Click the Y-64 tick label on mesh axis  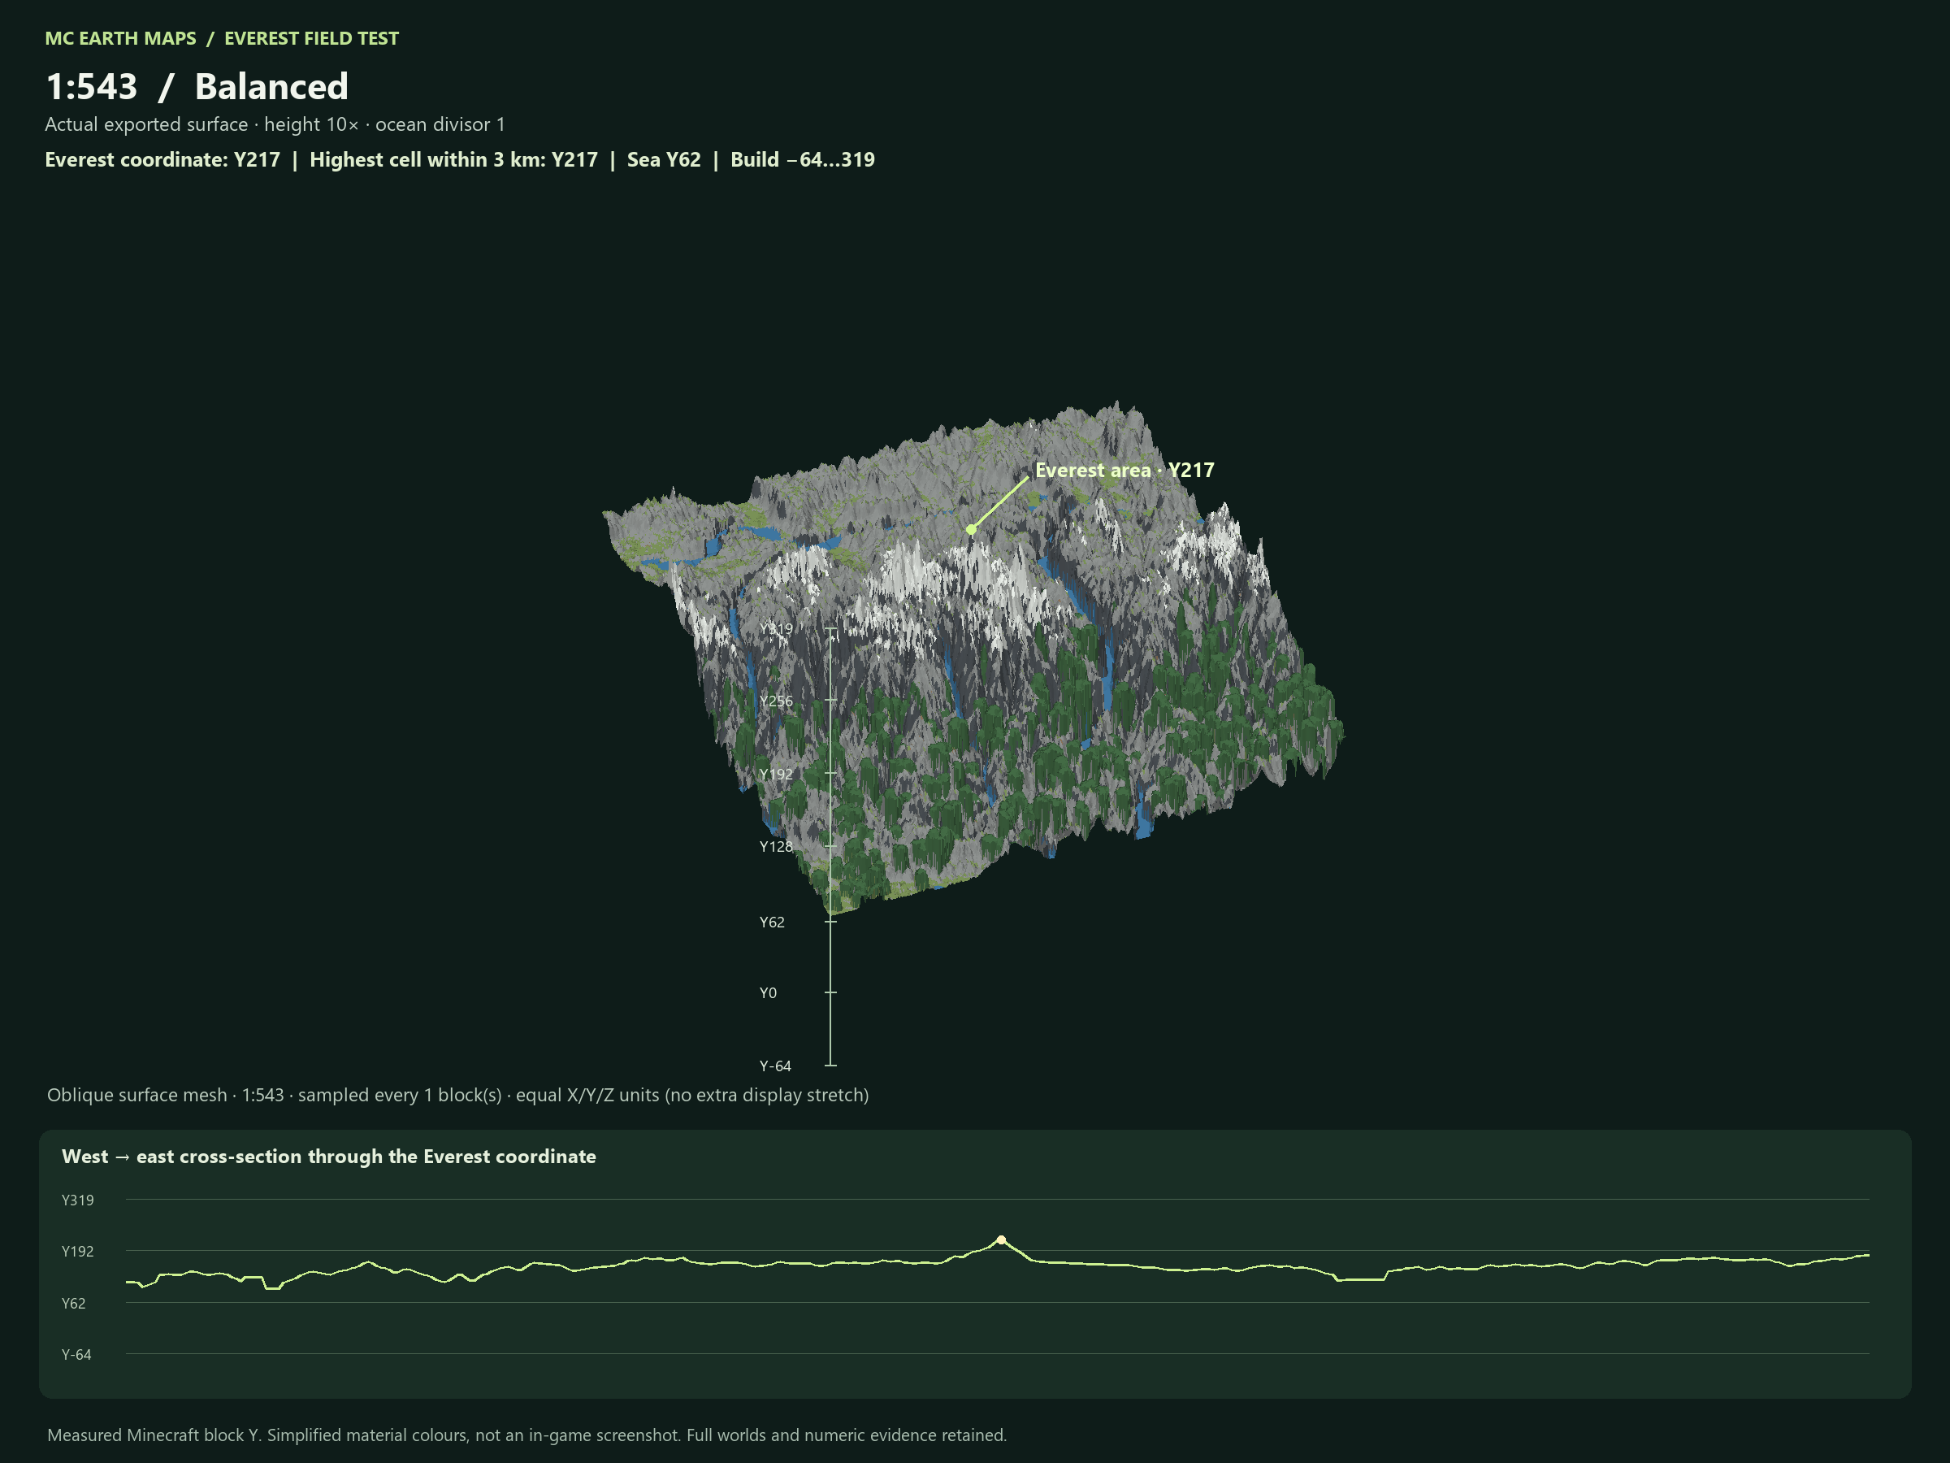(775, 1066)
